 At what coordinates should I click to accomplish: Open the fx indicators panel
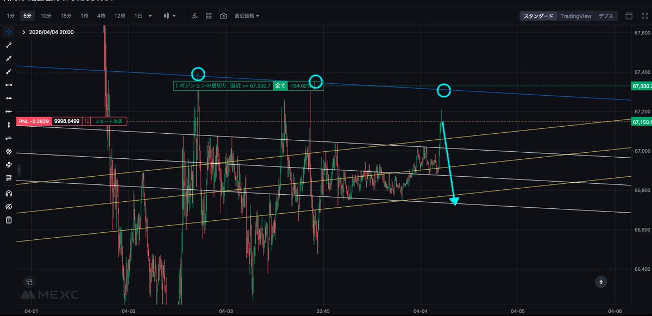pyautogui.click(x=195, y=16)
